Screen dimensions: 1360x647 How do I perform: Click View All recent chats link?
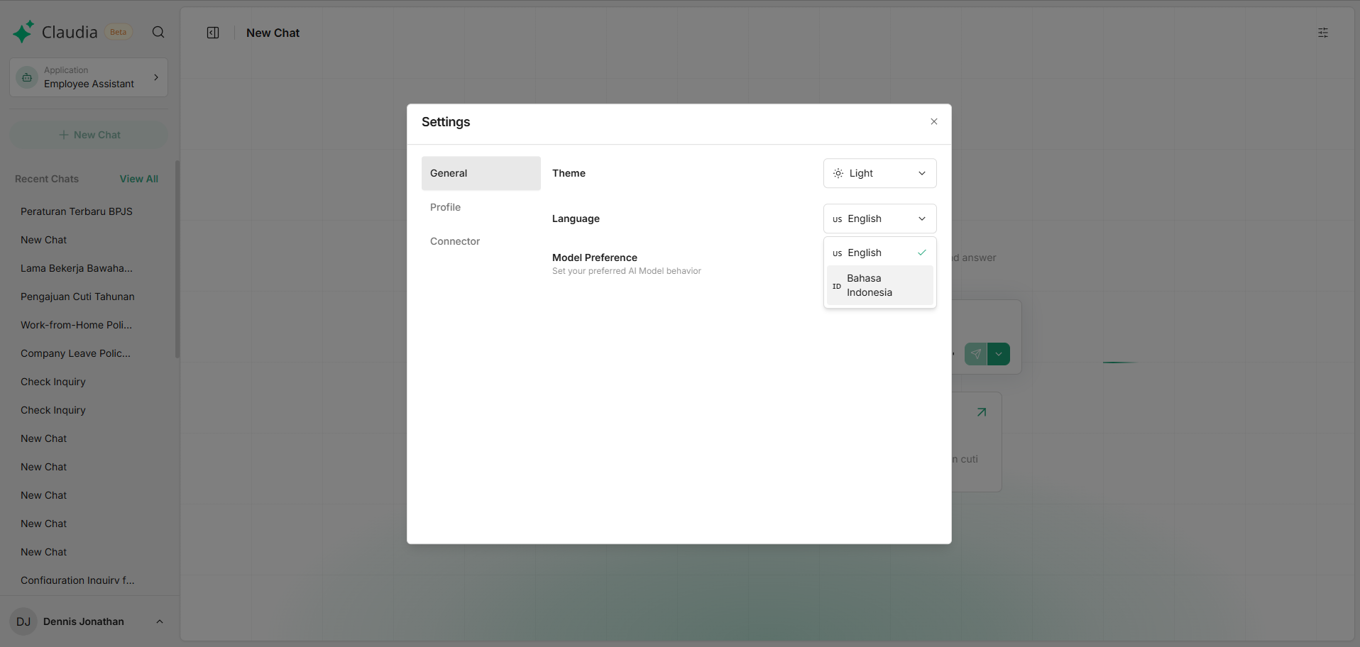(138, 179)
